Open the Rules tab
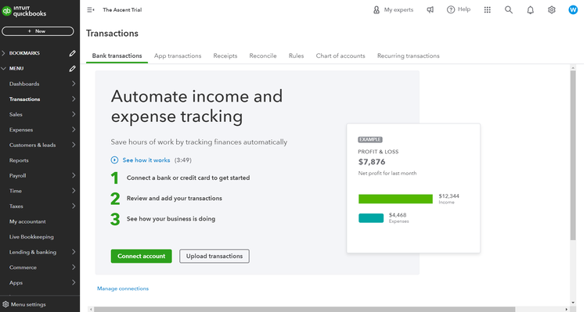 296,56
